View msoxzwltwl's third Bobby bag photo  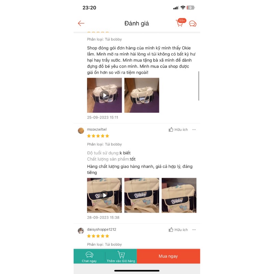[x=179, y=195]
